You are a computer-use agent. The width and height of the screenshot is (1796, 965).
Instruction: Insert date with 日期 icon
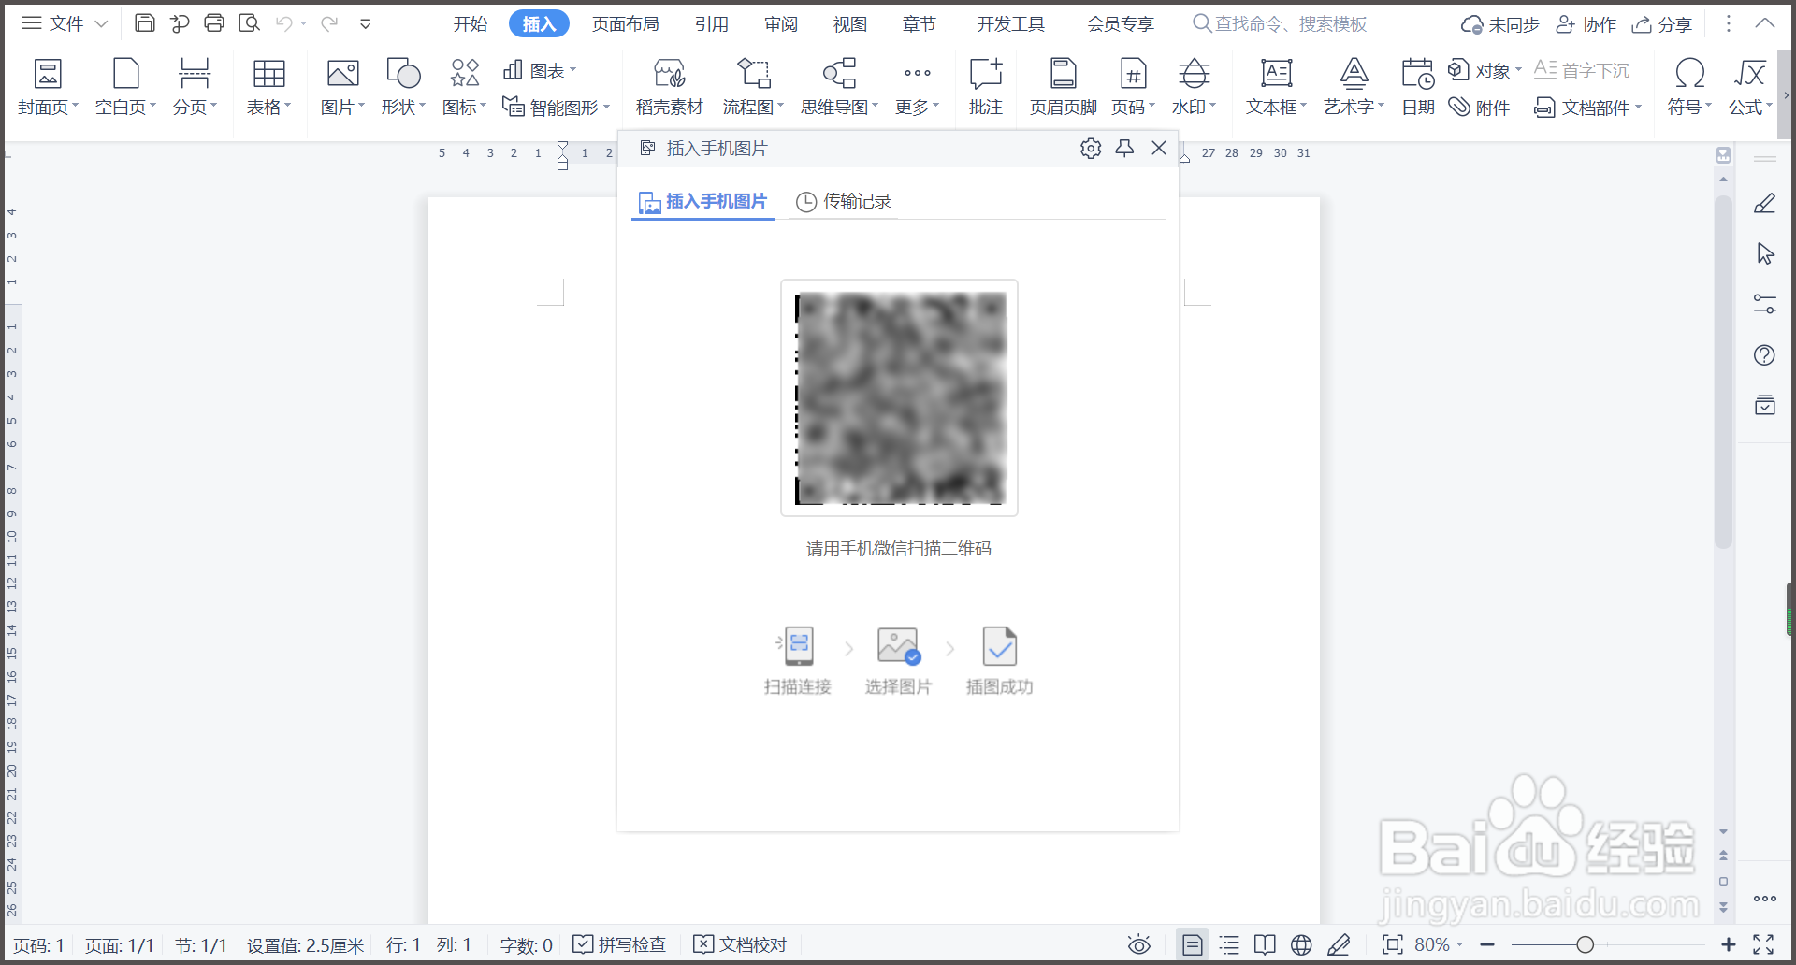(x=1418, y=87)
